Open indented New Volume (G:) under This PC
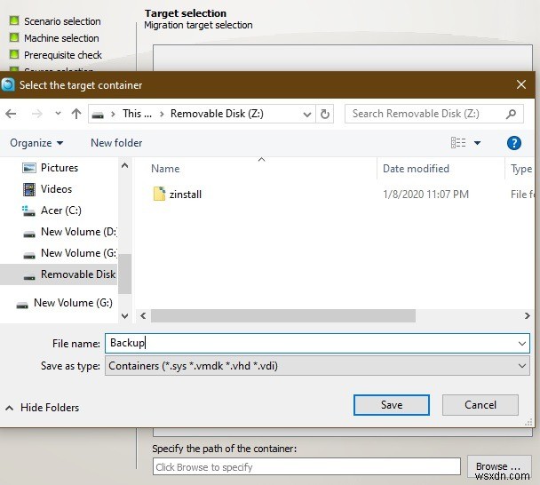540x485 pixels. pyautogui.click(x=78, y=253)
